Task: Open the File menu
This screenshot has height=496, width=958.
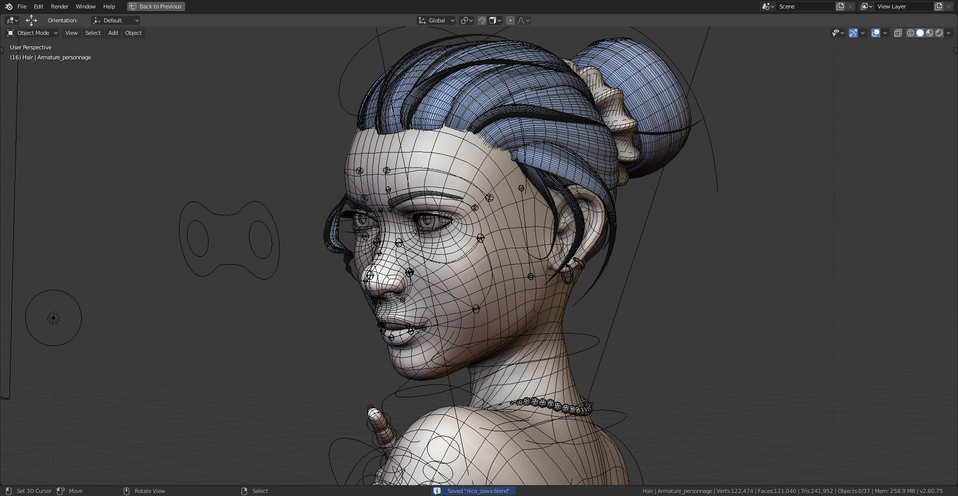Action: point(22,6)
